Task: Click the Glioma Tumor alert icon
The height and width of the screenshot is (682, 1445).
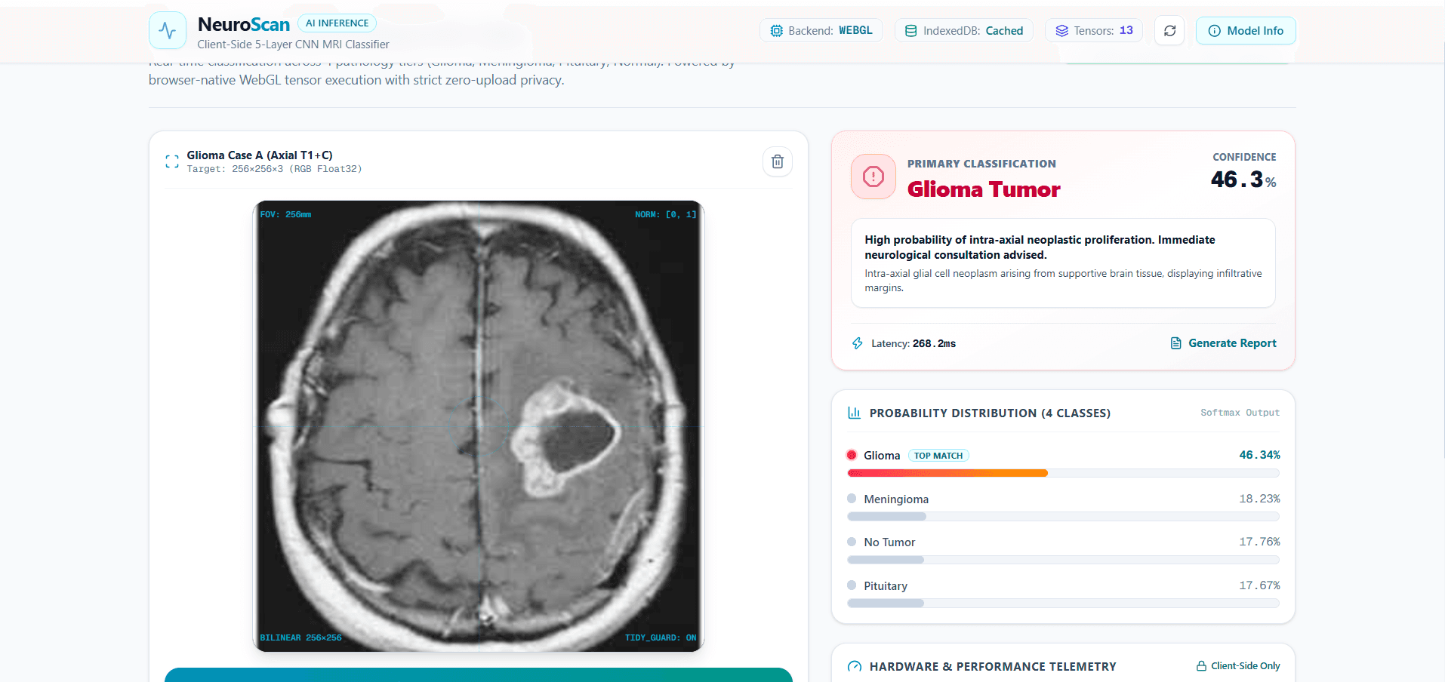Action: [873, 177]
